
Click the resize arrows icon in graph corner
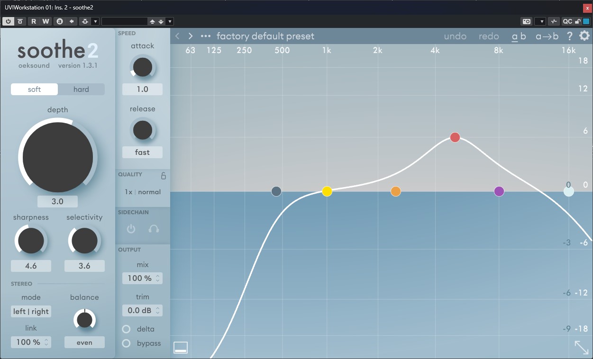tap(582, 347)
